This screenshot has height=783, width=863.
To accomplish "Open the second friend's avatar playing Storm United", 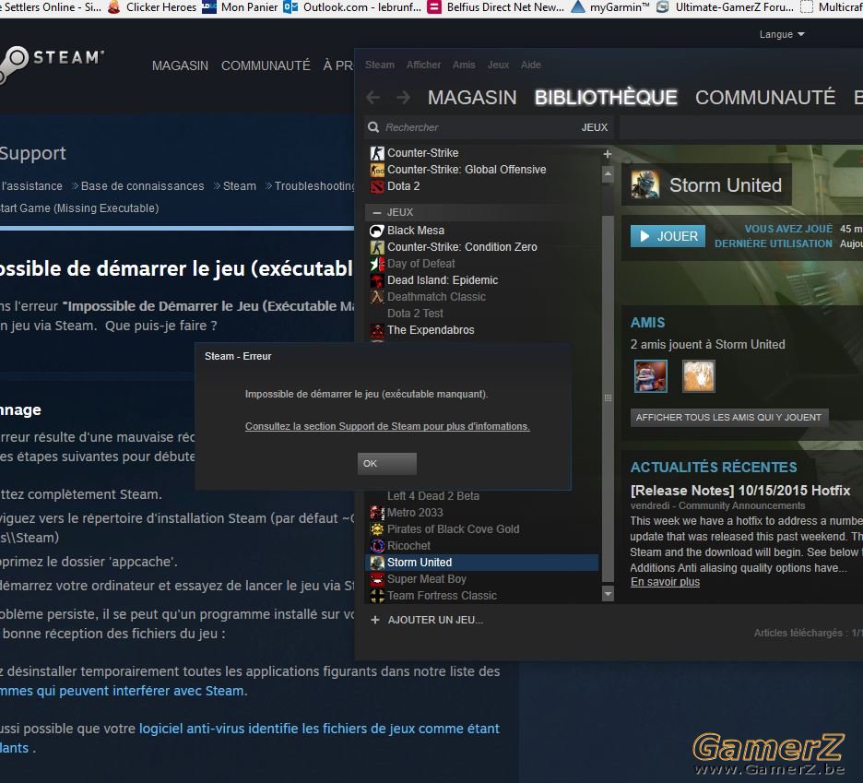I will 699,376.
